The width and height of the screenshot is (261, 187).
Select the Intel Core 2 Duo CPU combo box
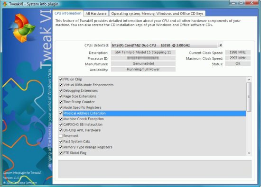167,45
